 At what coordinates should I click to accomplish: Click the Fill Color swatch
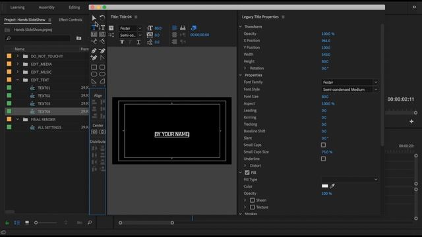coord(325,186)
